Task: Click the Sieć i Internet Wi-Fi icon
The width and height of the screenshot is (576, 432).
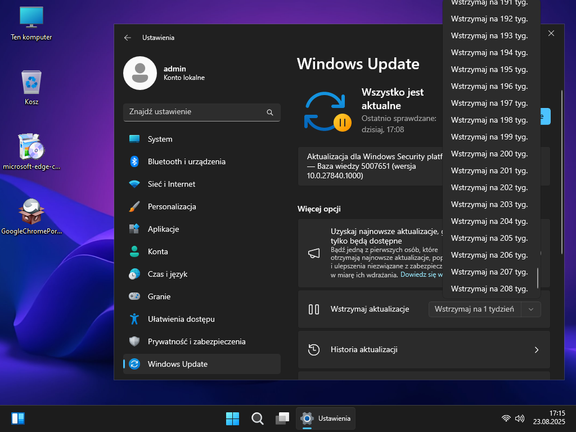Action: coord(134,184)
